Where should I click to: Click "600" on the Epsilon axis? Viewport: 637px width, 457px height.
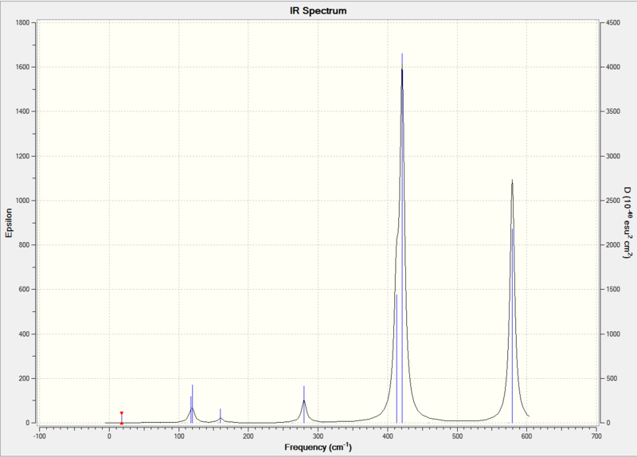pyautogui.click(x=25, y=289)
